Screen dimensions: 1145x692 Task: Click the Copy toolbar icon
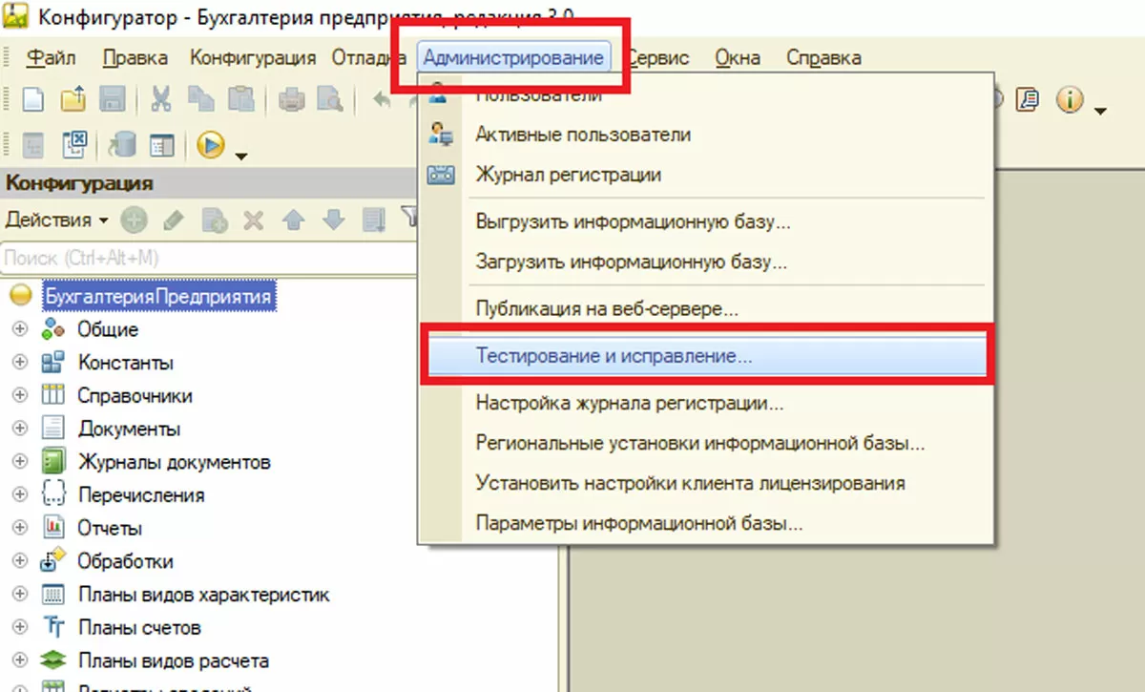[x=201, y=99]
